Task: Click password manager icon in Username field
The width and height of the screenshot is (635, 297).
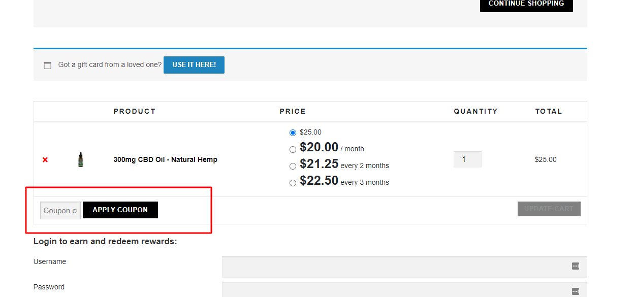Action: coord(576,266)
